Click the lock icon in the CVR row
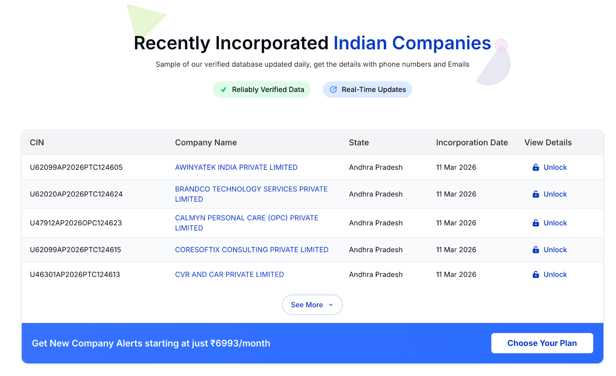Screen dimensions: 616x376 pos(536,275)
